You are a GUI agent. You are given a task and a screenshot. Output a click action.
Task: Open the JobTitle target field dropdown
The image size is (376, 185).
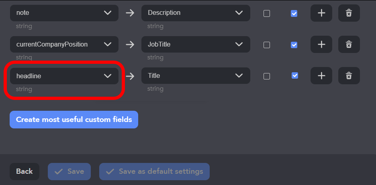point(196,45)
